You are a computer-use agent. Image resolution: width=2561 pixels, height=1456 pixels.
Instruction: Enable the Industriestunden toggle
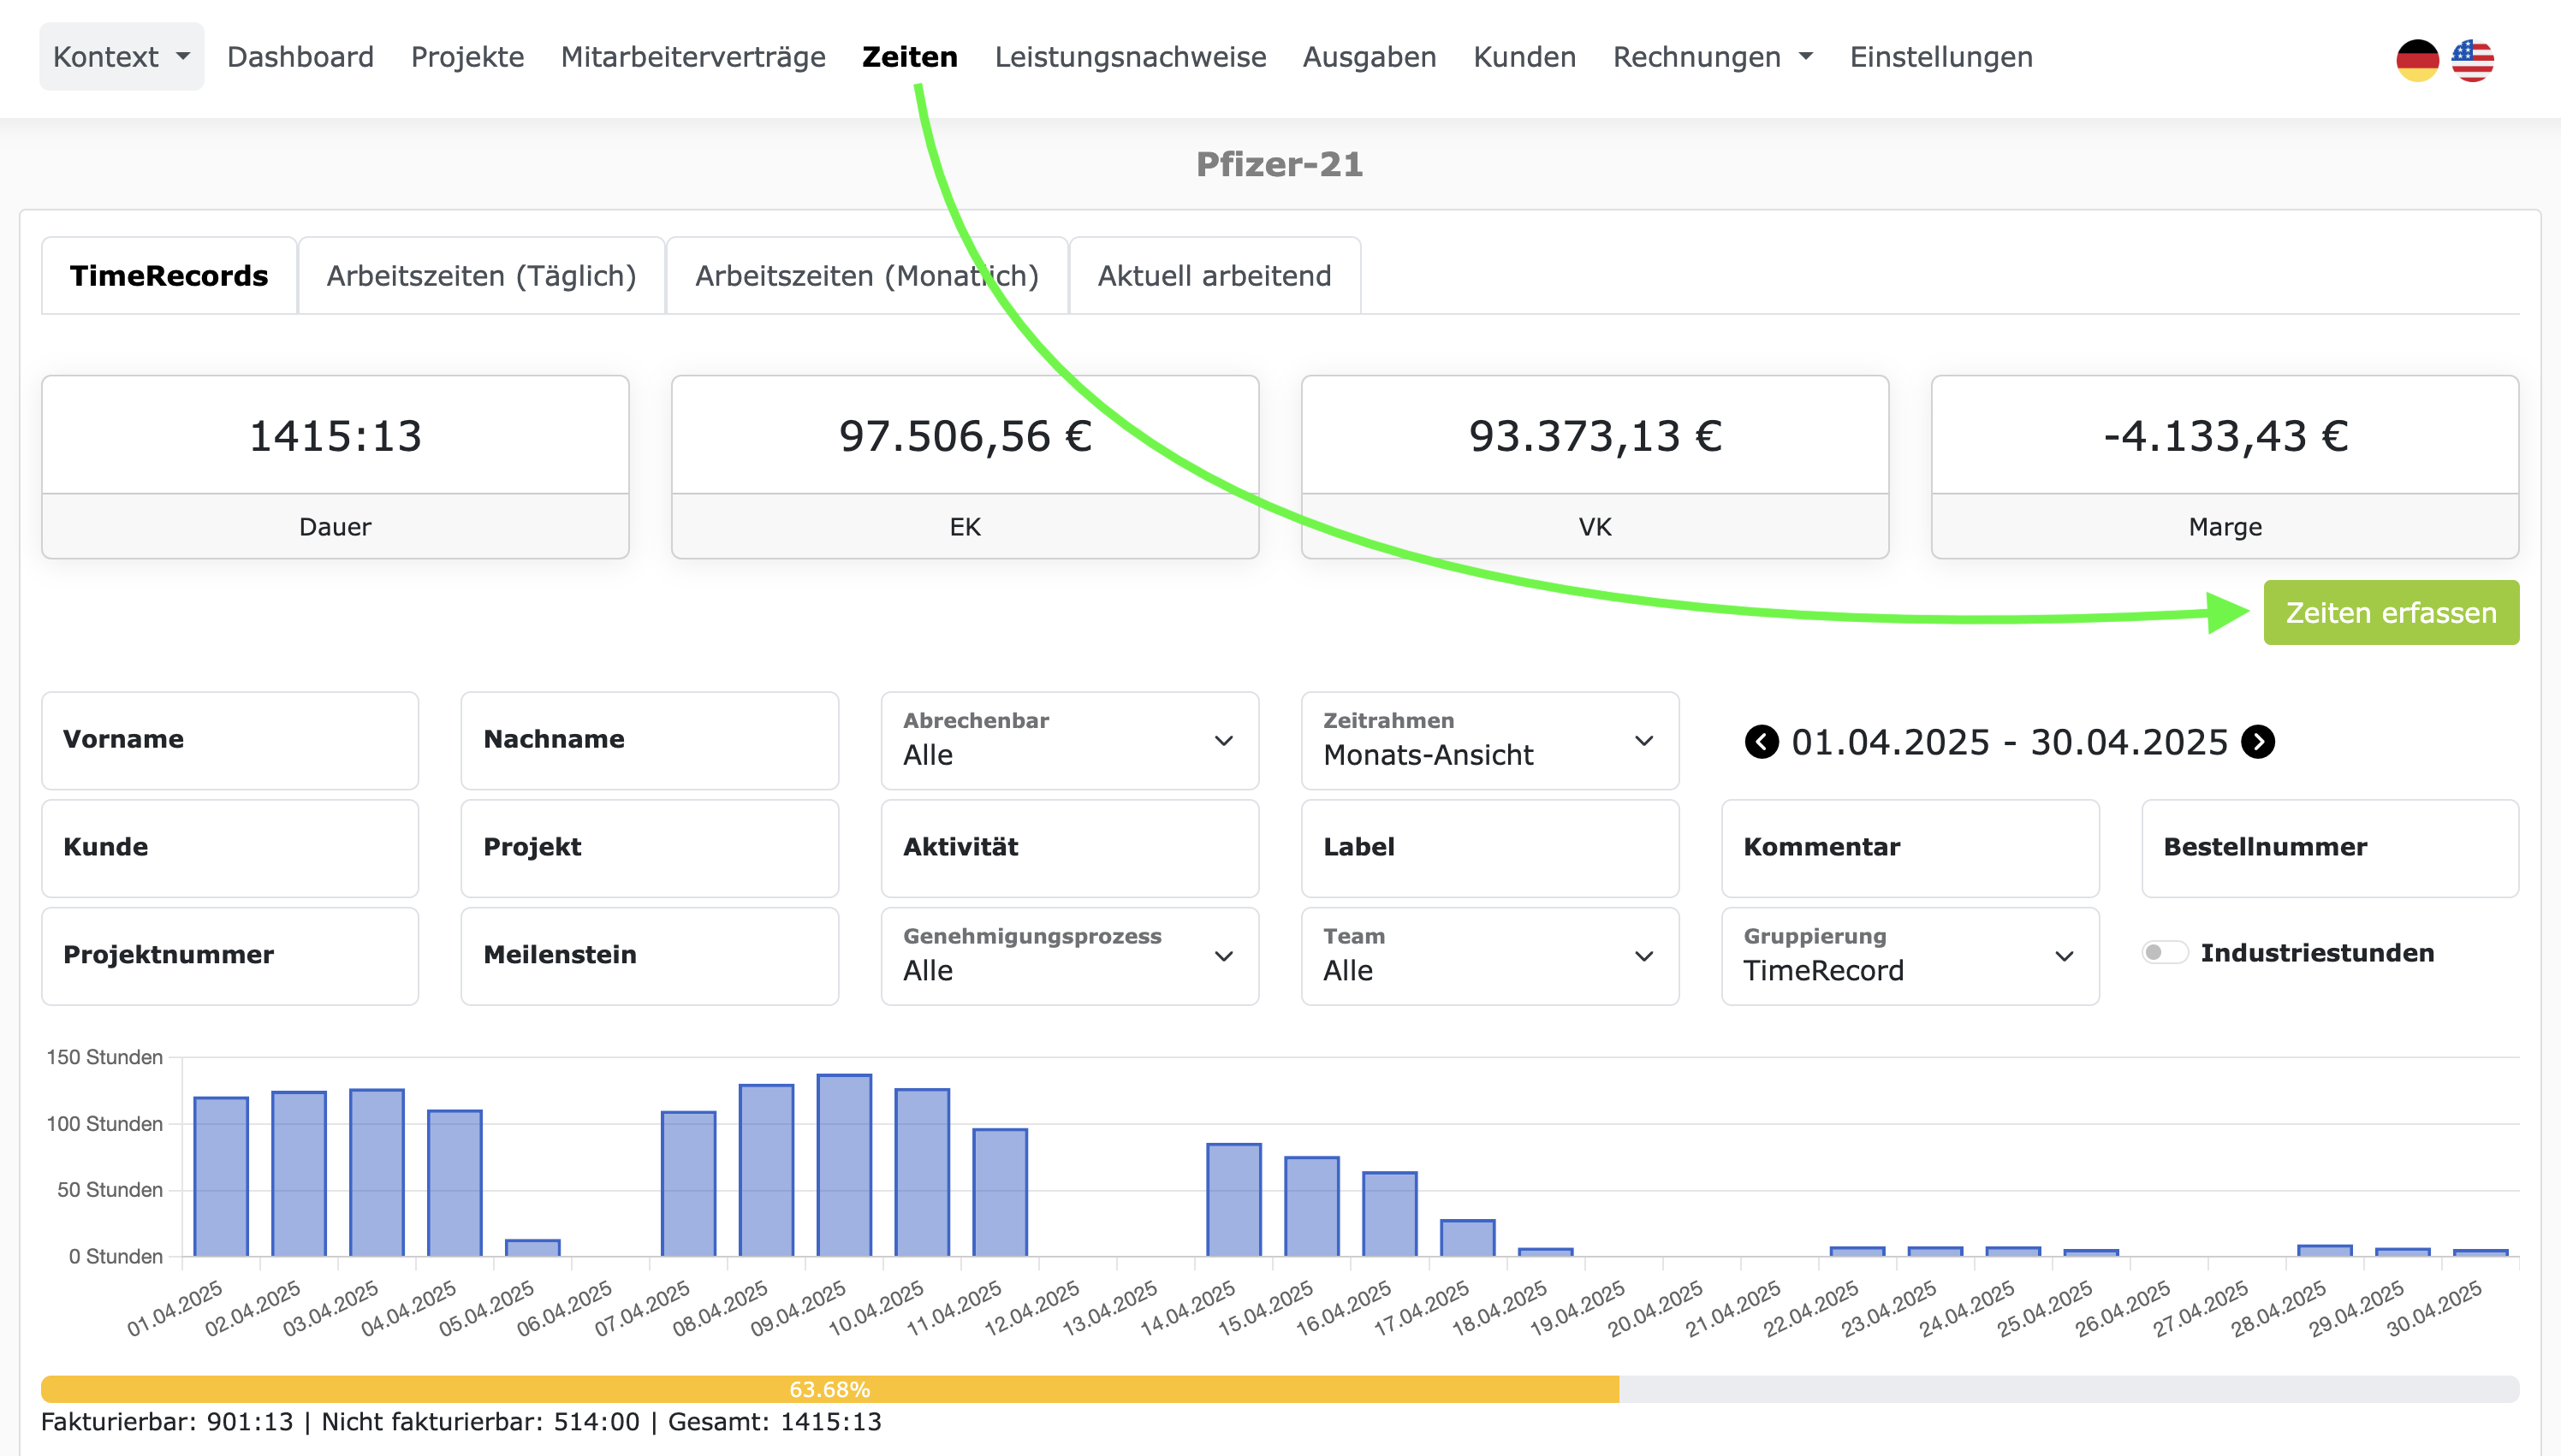point(2166,953)
